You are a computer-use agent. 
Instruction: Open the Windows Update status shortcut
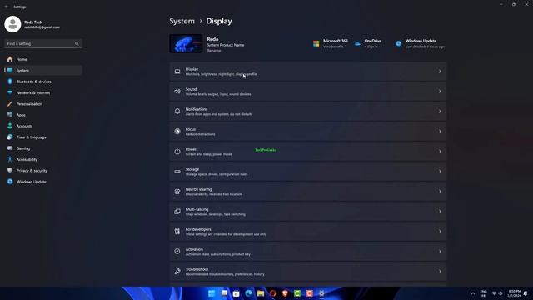(x=420, y=44)
